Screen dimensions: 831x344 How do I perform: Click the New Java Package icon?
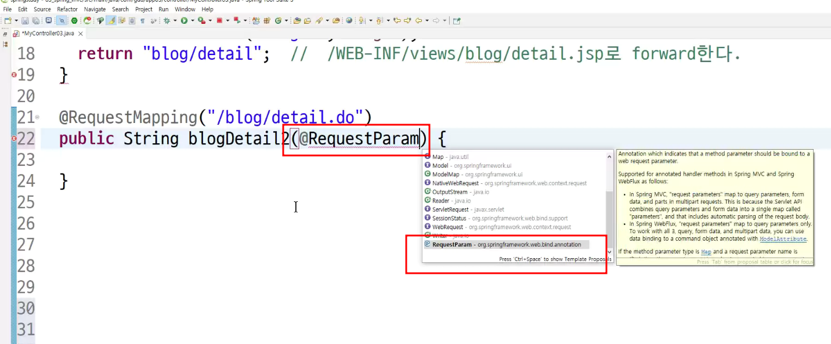[x=267, y=20]
